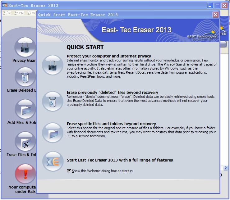The width and height of the screenshot is (230, 200).
Task: Minimize the East-Tec Eraser main window
Action: coord(210,6)
